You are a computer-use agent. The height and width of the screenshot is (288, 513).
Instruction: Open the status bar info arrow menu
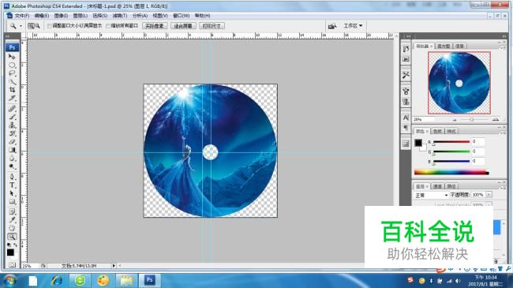pyautogui.click(x=114, y=266)
